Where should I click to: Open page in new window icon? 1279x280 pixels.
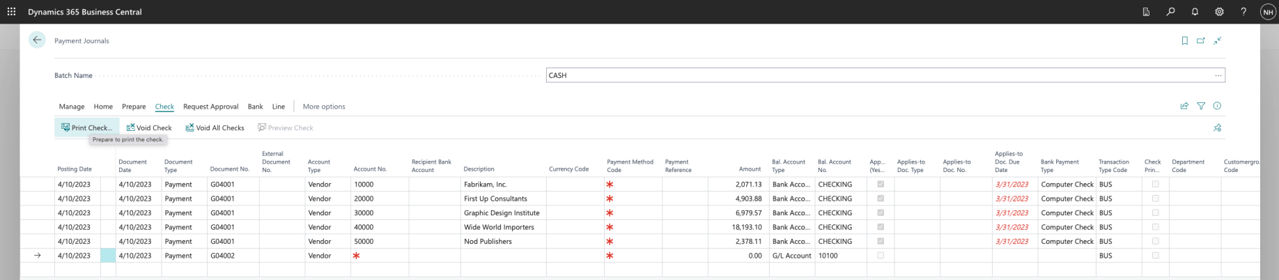1201,41
